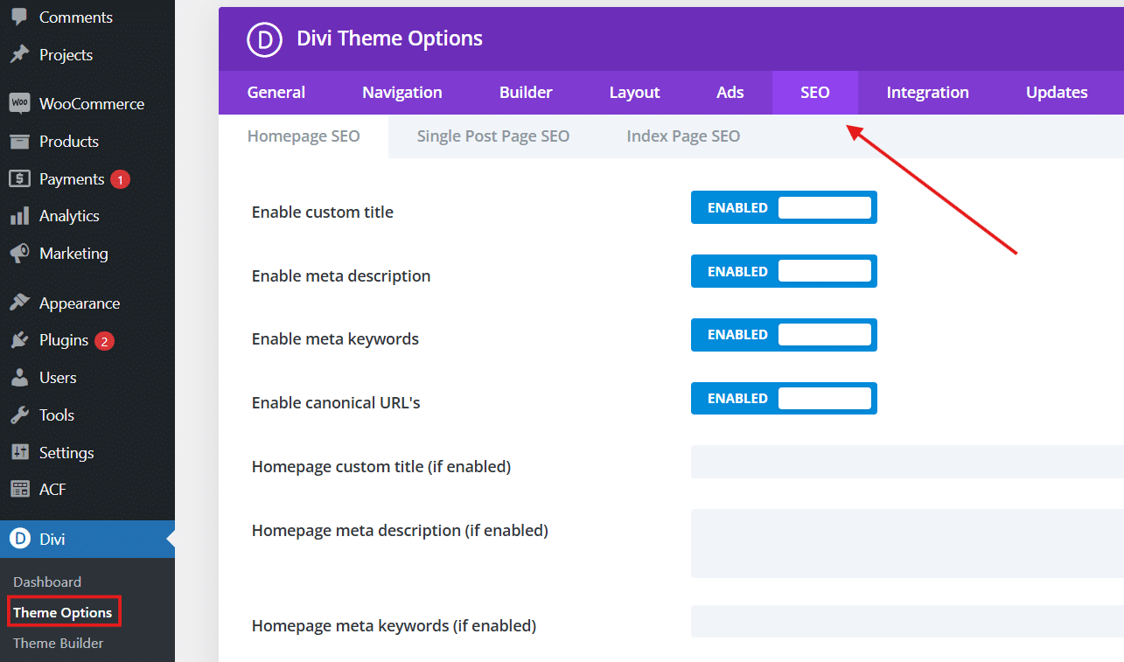Switch to Single Post Page SEO tab

pos(492,136)
